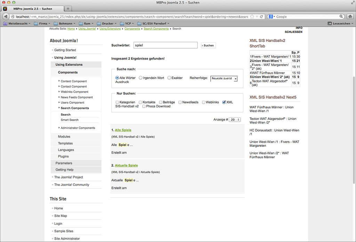Viewport: 356px width, 242px height.
Task: Enable the Phoca Download checkbox
Action: (x=144, y=106)
